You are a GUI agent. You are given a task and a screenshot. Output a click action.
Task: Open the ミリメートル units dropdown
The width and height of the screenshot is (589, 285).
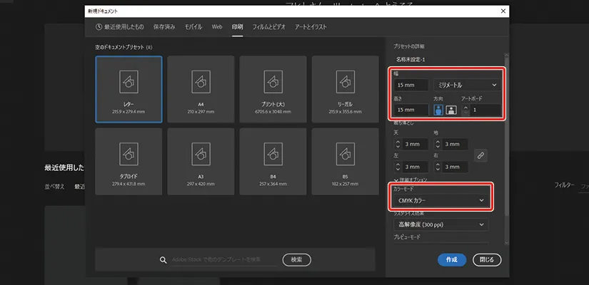pyautogui.click(x=467, y=85)
